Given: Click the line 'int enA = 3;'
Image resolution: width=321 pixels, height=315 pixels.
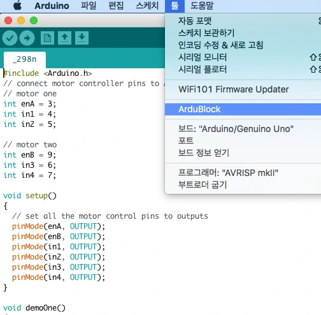Looking at the screenshot, I should [29, 104].
